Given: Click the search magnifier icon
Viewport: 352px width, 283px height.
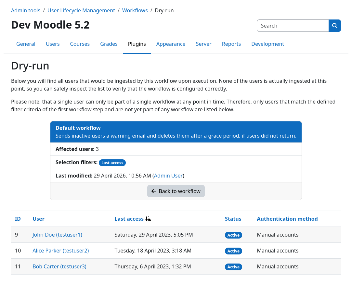Looking at the screenshot, I should click(335, 25).
